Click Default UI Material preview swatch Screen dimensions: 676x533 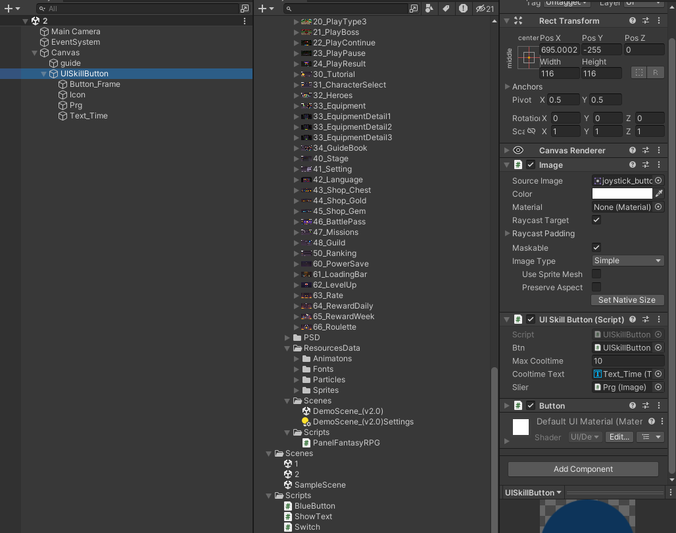[520, 427]
